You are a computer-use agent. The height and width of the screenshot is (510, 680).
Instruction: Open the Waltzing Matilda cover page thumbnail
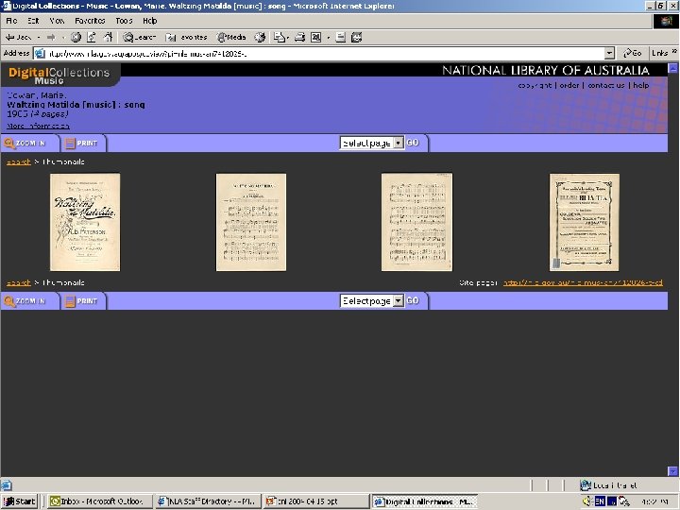(x=85, y=222)
